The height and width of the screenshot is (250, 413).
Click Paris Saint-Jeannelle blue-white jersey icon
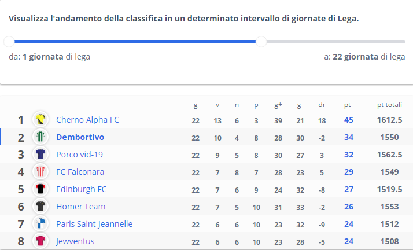[40, 223]
